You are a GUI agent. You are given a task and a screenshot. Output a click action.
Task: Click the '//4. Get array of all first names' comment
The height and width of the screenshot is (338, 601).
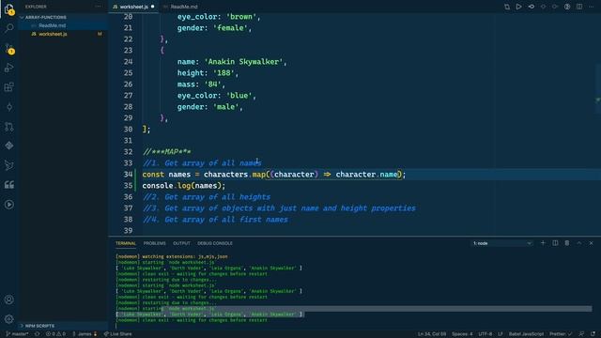pos(215,220)
